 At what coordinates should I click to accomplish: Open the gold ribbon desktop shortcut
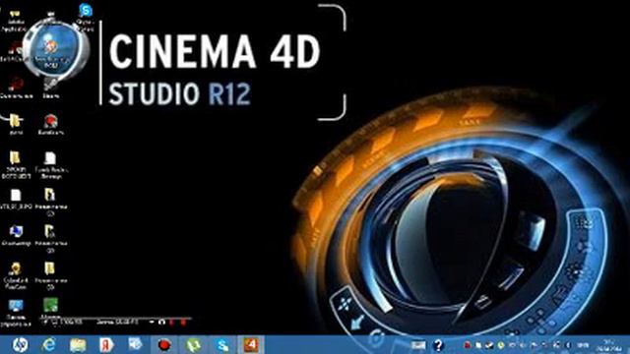click(16, 268)
